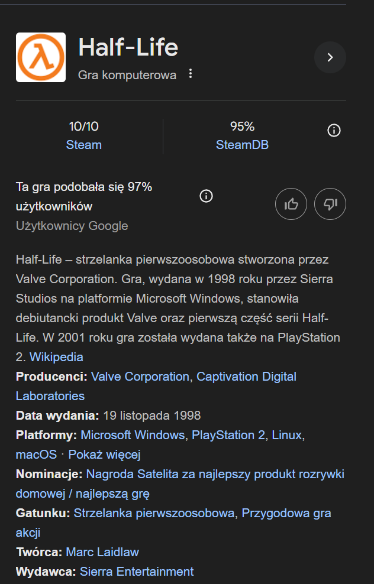374x584 pixels.
Task: Expand platforms with Pokaż więcej
Action: click(104, 455)
